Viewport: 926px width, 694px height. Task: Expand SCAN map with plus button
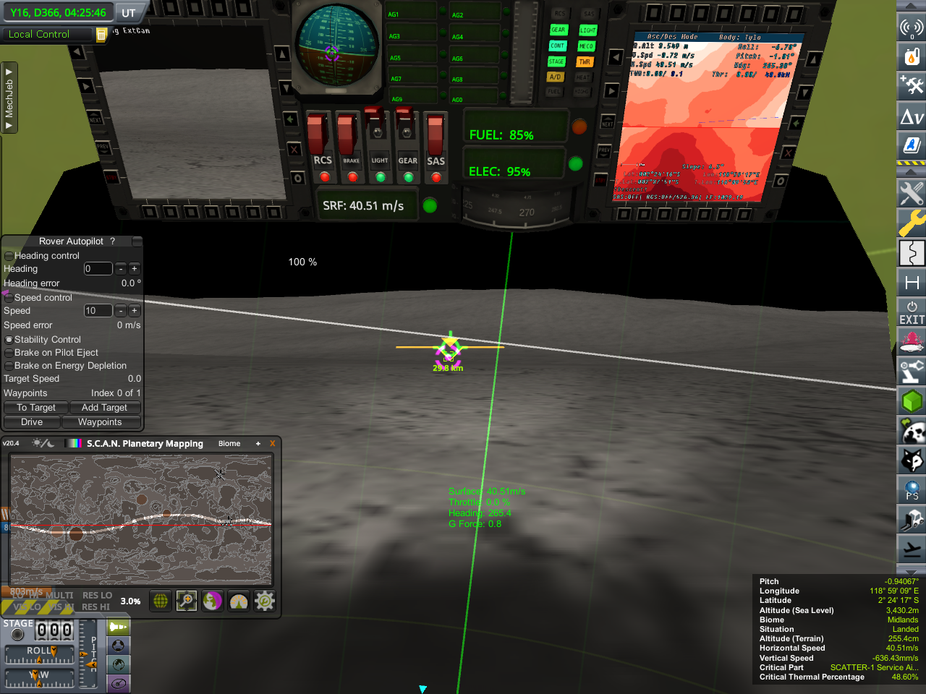pos(258,443)
